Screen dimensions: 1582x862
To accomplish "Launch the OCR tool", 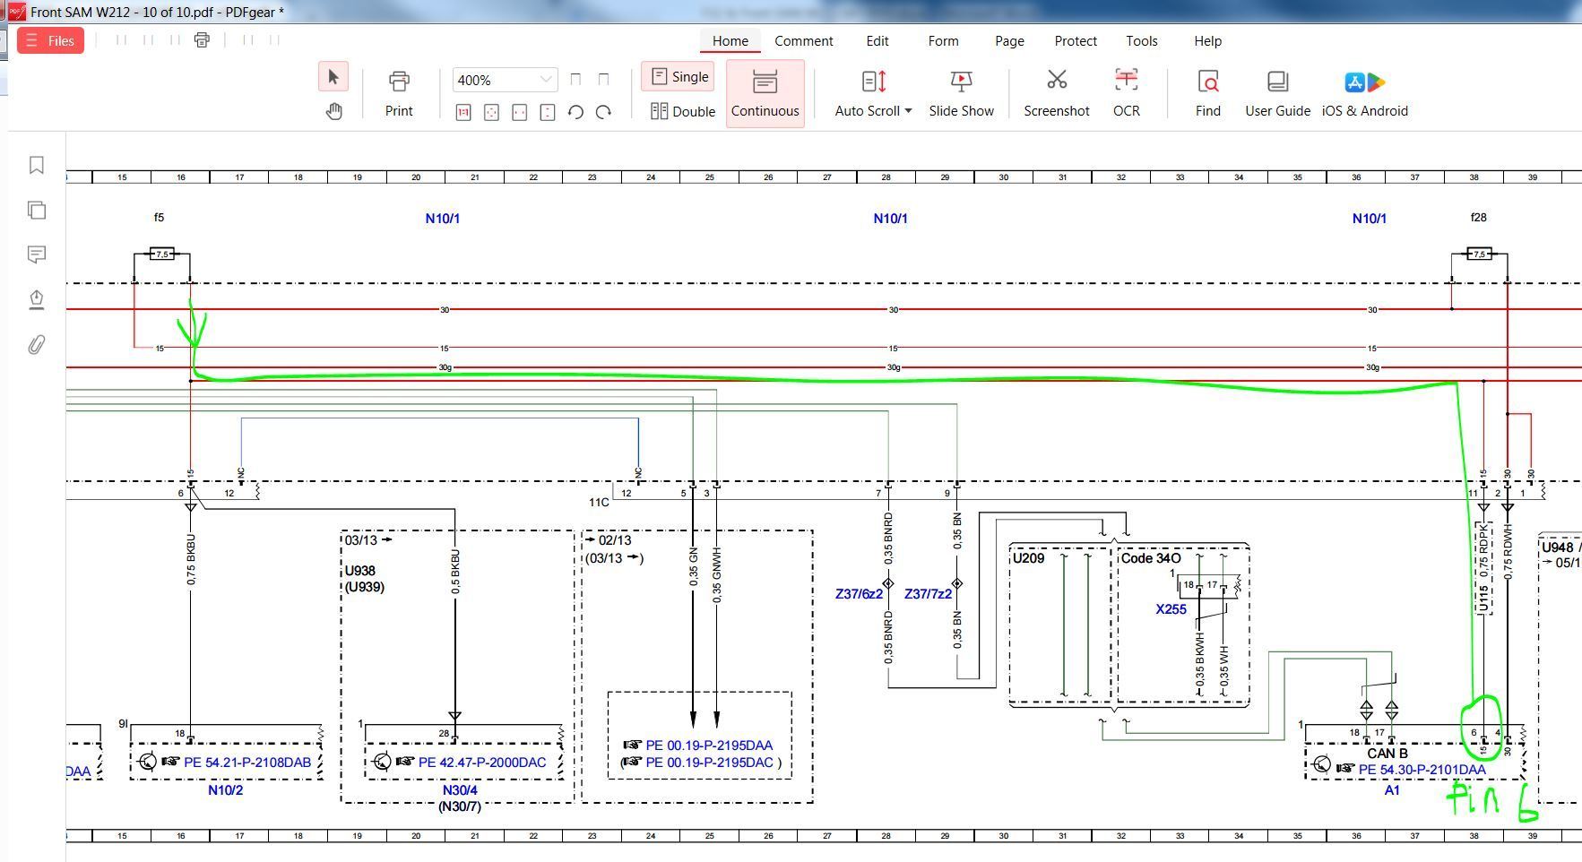I will click(1126, 92).
